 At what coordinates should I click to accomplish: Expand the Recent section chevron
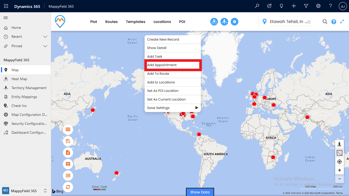click(x=45, y=37)
